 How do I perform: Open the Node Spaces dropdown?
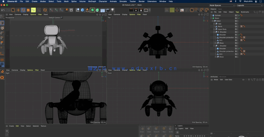click(x=222, y=5)
